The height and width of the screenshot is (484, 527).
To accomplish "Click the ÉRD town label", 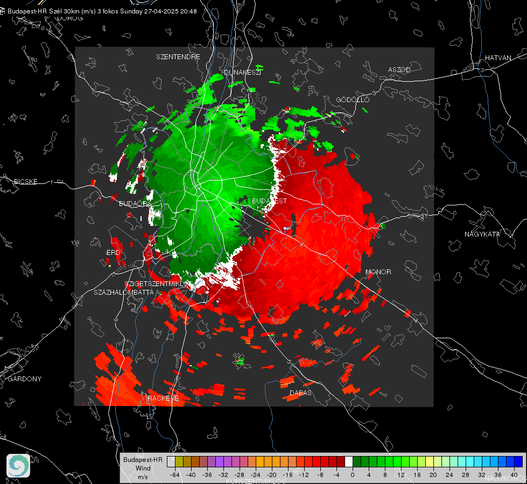I will [113, 253].
